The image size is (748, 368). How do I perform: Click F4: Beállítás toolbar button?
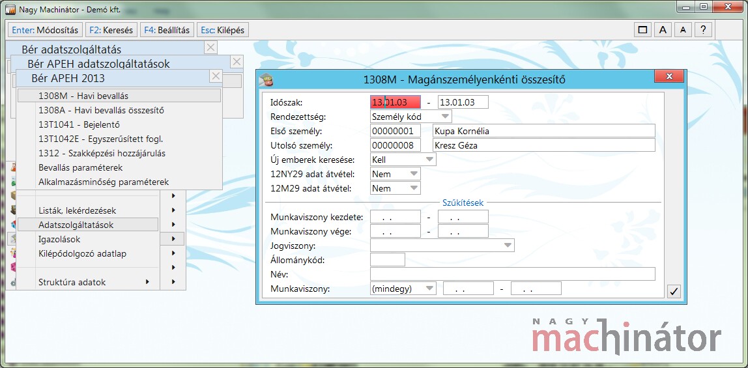pyautogui.click(x=167, y=30)
